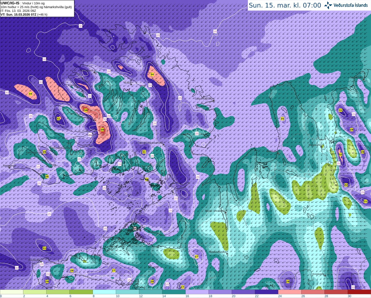Click the Stykkishólmur station label
371x298 pixels.
coord(111,237)
